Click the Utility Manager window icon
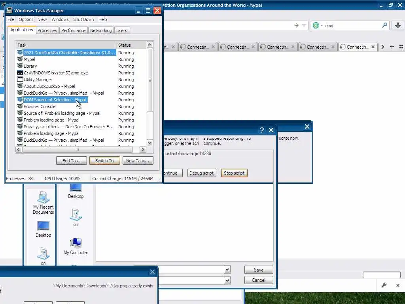This screenshot has height=304, width=405. tap(20, 79)
